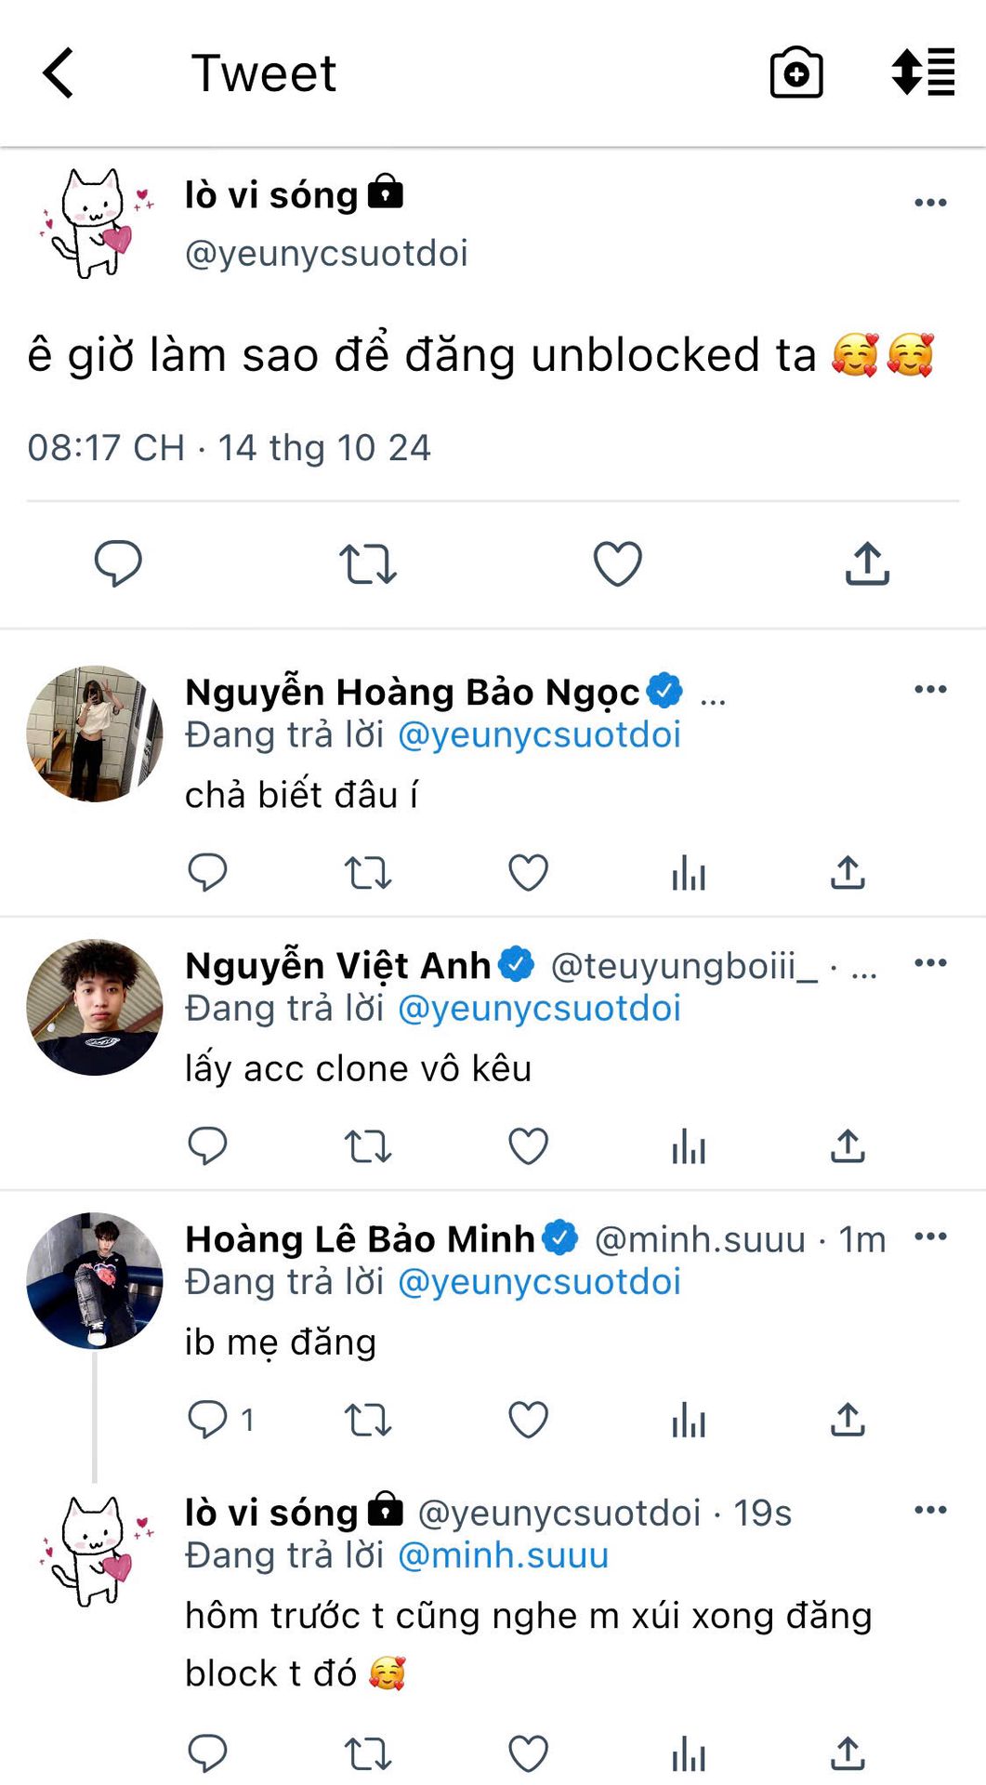Open more options for the main tweet

930,203
